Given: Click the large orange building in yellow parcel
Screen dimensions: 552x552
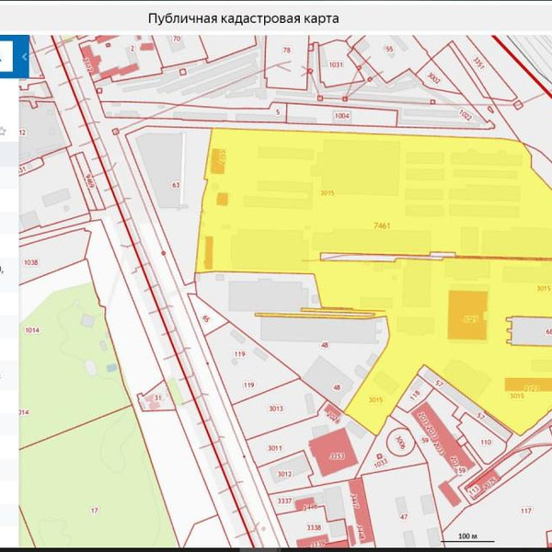Looking at the screenshot, I should (468, 316).
